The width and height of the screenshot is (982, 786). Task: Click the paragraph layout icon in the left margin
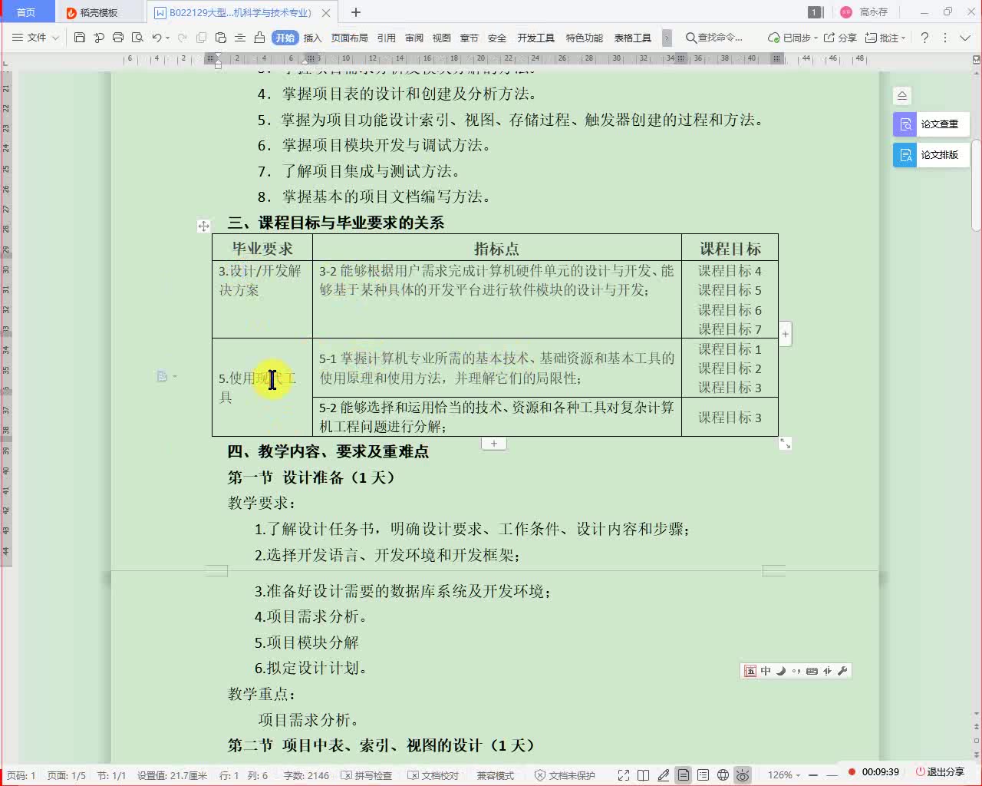(x=162, y=376)
